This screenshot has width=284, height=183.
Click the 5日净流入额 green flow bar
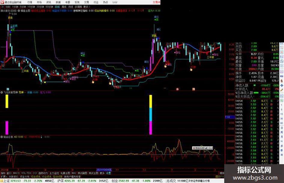click(x=256, y=93)
